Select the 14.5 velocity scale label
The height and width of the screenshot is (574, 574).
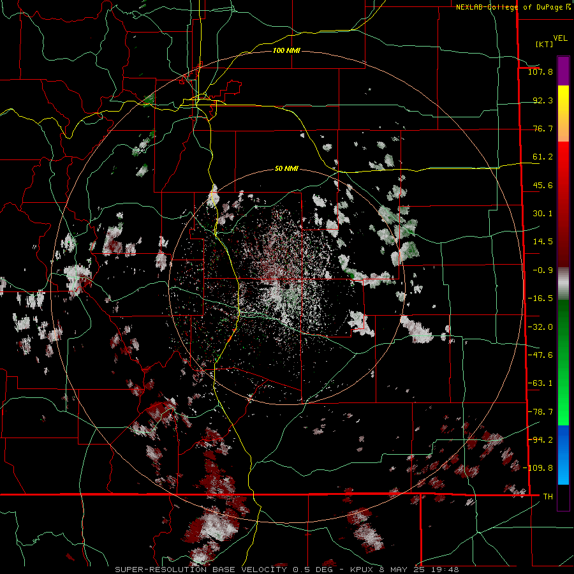tap(543, 242)
